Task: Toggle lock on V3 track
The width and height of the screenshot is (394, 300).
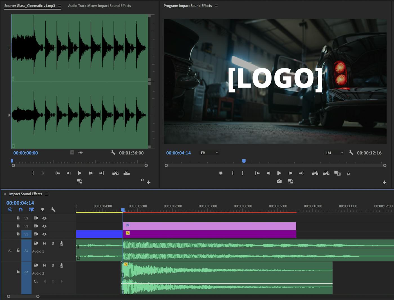Action: [18, 218]
